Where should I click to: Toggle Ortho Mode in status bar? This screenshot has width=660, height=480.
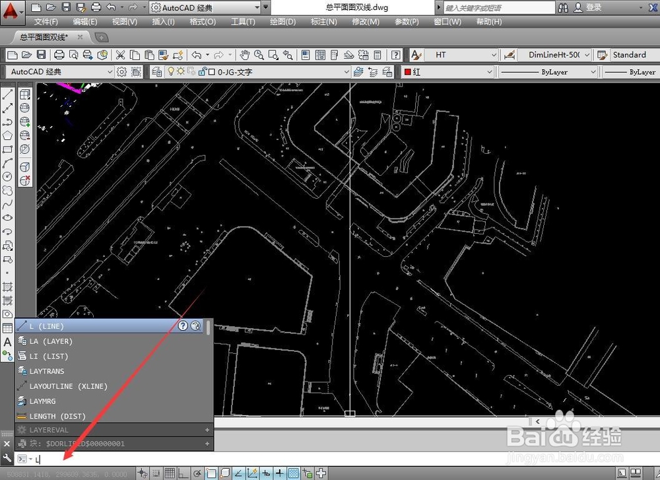183,473
